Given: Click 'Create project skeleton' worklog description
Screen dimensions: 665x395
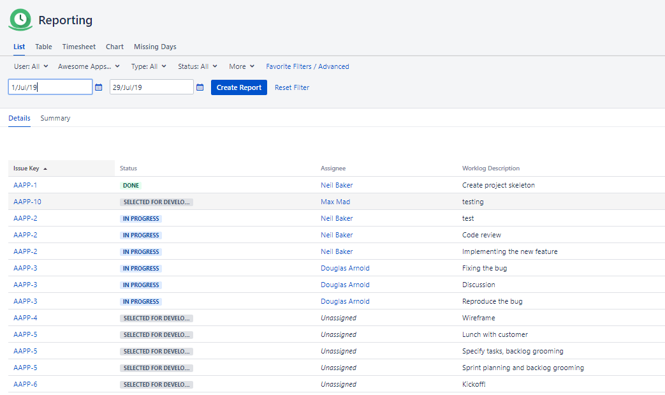Looking at the screenshot, I should 499,186.
